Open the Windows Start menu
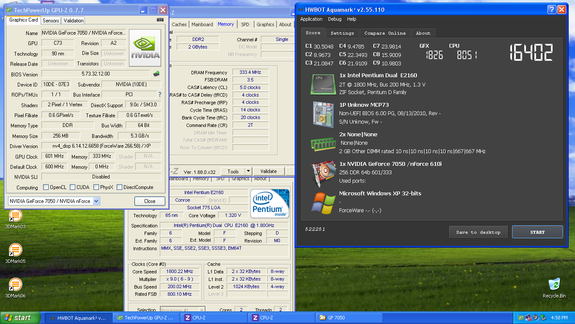Screen dimensions: 575x324 [20, 318]
